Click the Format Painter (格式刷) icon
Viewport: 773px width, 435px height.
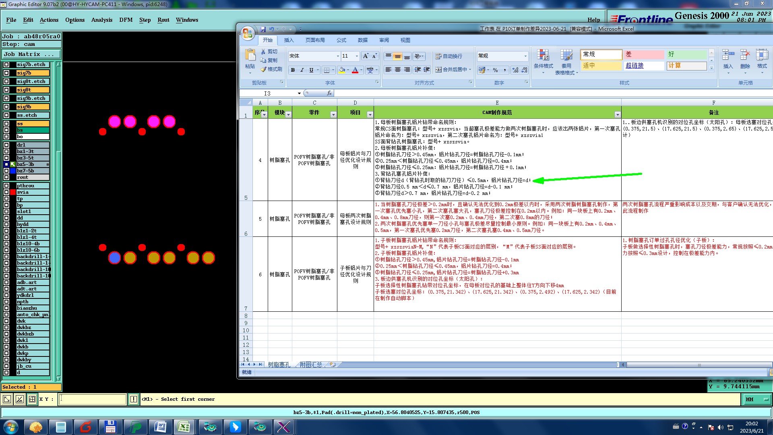(263, 69)
